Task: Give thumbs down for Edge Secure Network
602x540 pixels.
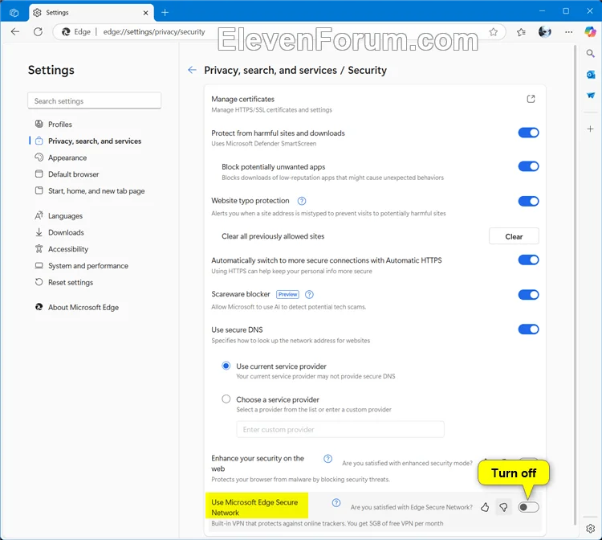Action: [503, 507]
